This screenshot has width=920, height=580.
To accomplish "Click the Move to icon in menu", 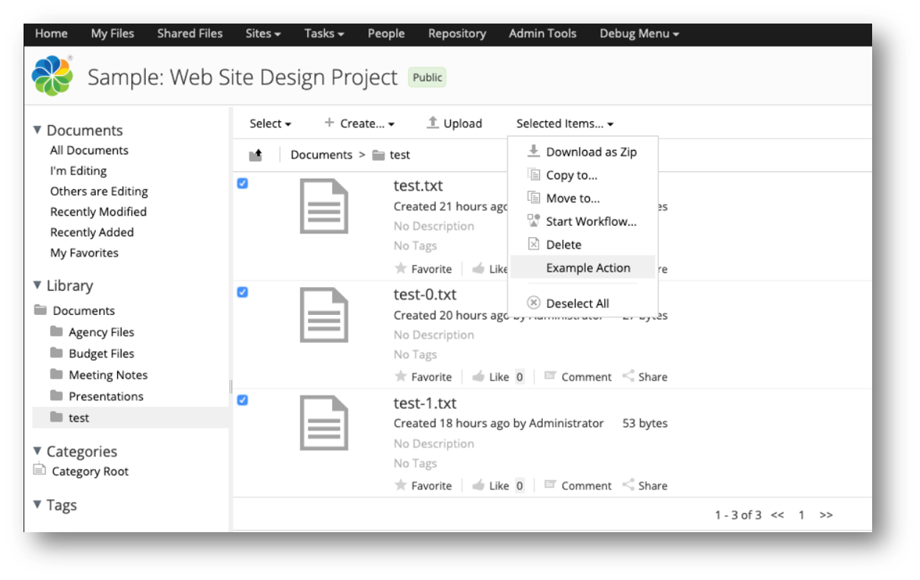I will [x=533, y=197].
